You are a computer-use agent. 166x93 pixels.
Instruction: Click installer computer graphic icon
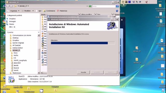click(112, 26)
